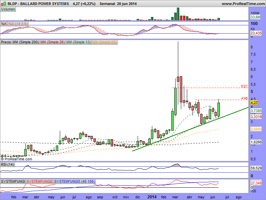Open MM (Simple 26) moving average settings

[x=53, y=42]
